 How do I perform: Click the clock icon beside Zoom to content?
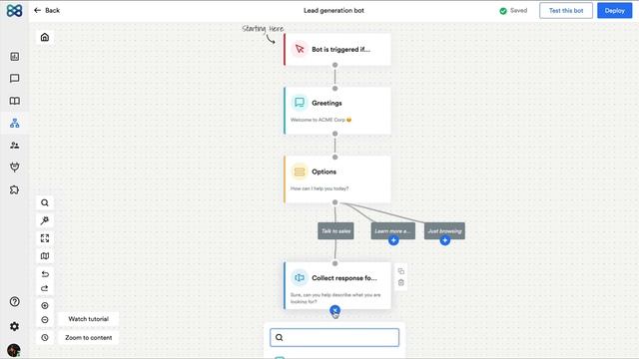click(45, 337)
